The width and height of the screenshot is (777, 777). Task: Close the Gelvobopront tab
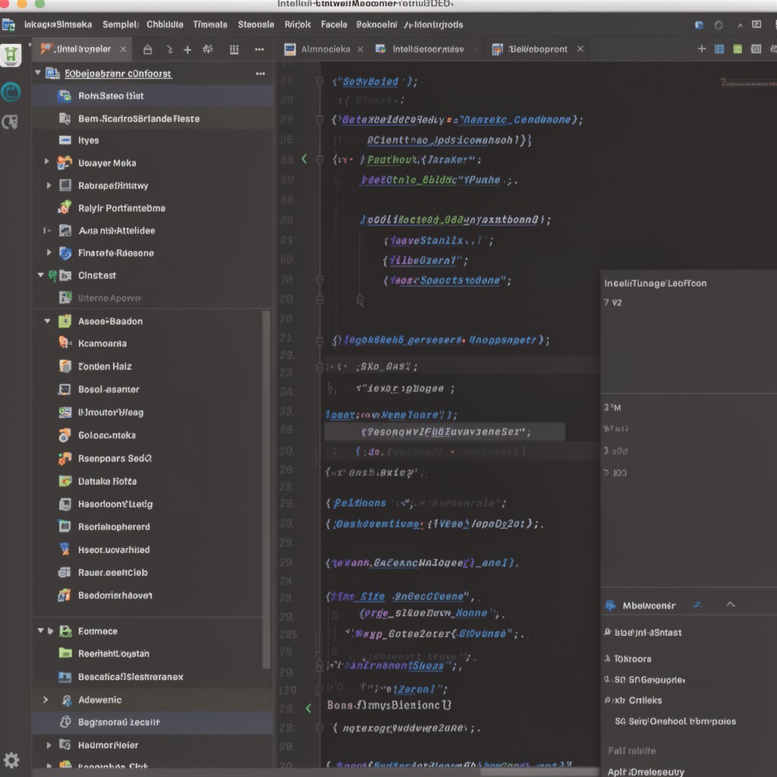(580, 49)
